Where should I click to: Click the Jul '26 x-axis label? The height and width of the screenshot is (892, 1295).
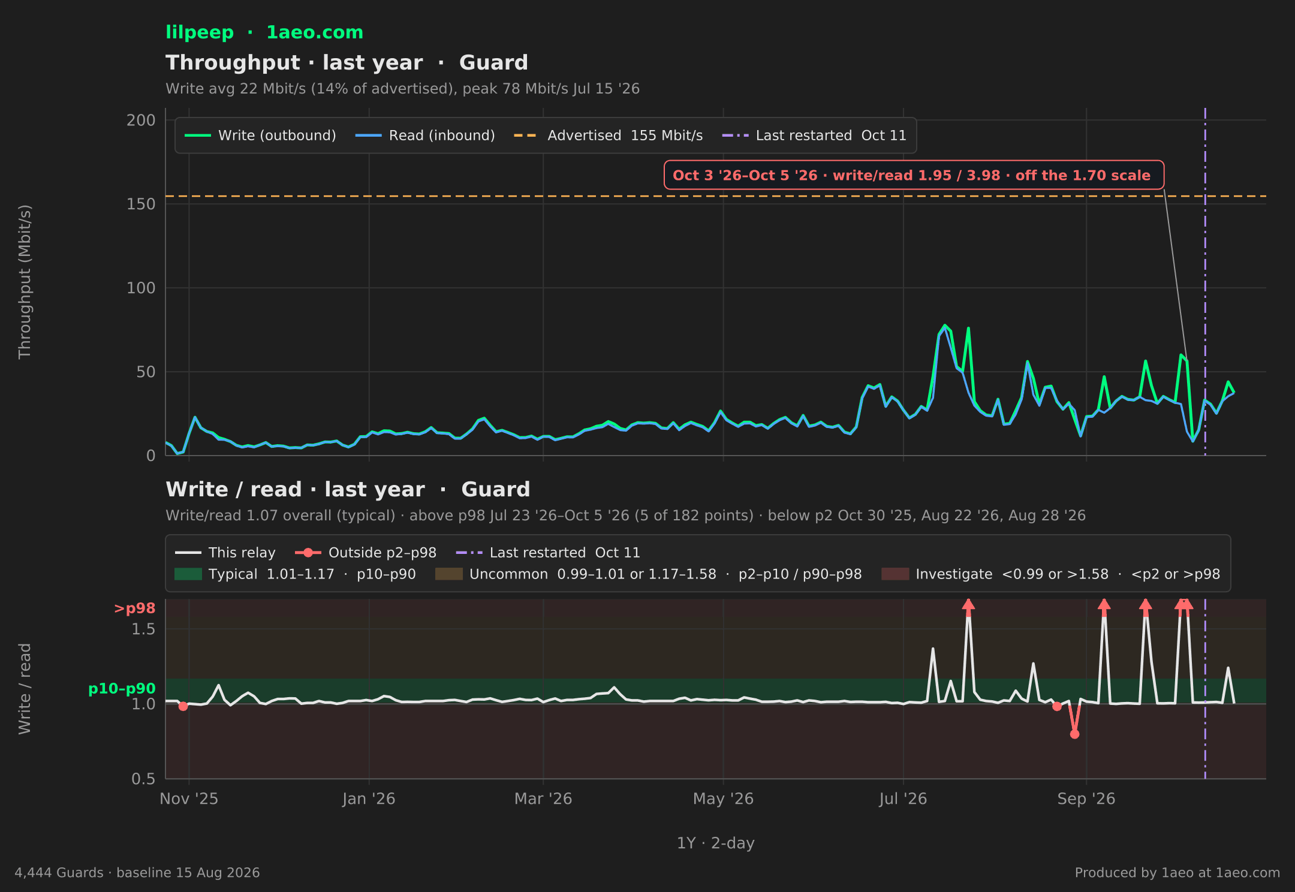pyautogui.click(x=903, y=799)
